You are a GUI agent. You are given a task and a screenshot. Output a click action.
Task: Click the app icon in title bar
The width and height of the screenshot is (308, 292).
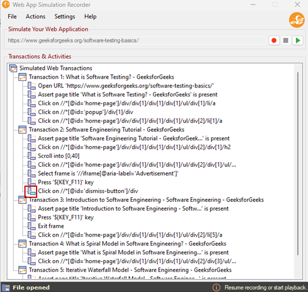point(6,4)
